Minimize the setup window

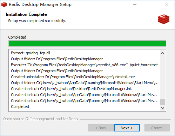[x=135, y=5]
